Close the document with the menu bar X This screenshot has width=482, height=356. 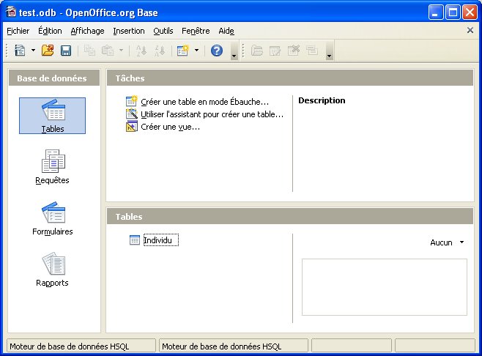(x=470, y=30)
